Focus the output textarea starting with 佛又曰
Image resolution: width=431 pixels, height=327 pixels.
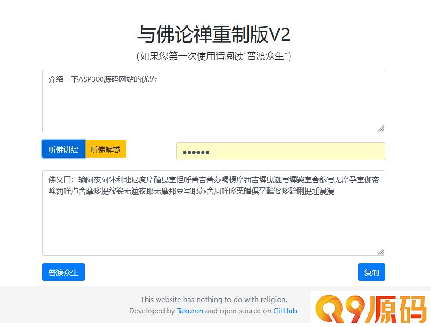214,213
